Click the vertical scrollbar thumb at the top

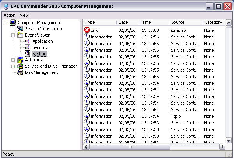tap(229, 27)
